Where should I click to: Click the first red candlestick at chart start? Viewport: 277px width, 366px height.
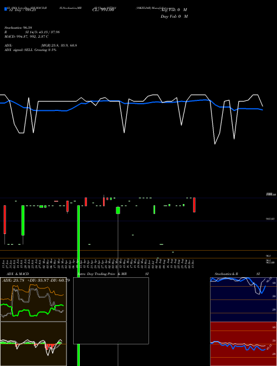coord(4,220)
